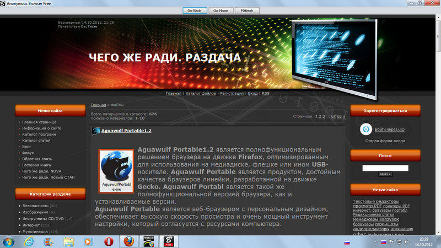Open архивация tag link
Viewport: 441px width, 248px height.
click(x=402, y=229)
